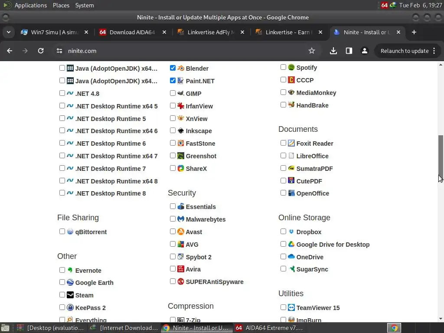Toggle Chrome side panel button
Image resolution: width=444 pixels, height=333 pixels.
[x=349, y=51]
